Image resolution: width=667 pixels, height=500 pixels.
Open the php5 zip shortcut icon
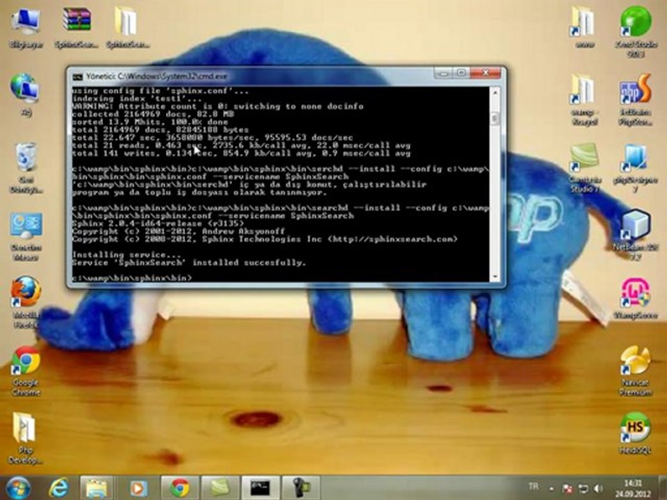[x=636, y=167]
